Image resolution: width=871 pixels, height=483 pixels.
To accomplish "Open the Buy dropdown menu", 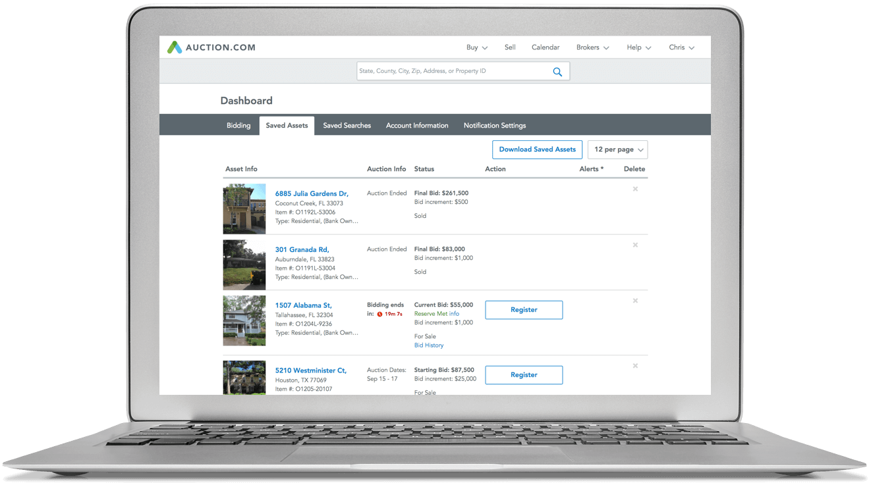I will point(476,47).
